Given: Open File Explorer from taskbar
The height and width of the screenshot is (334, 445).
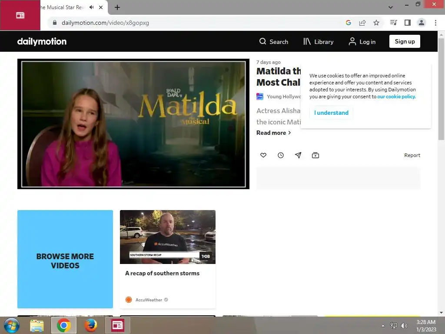Looking at the screenshot, I should pyautogui.click(x=37, y=325).
